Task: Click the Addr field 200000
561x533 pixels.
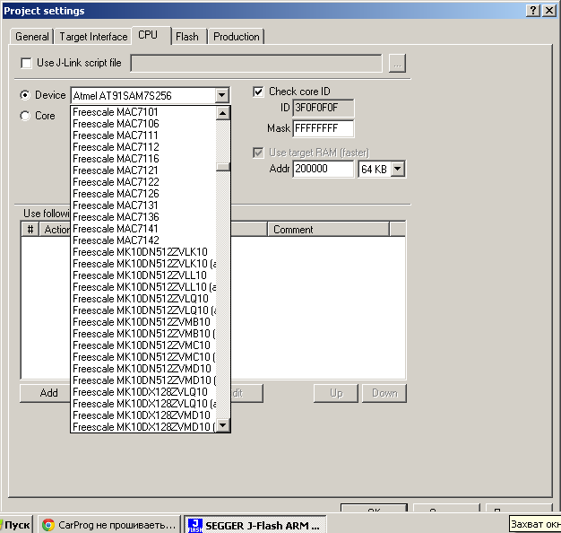Action: tap(324, 169)
